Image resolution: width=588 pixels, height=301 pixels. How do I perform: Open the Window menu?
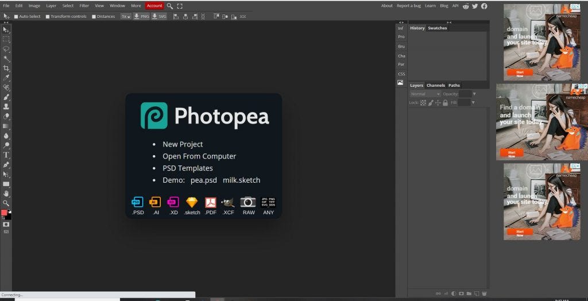(117, 6)
